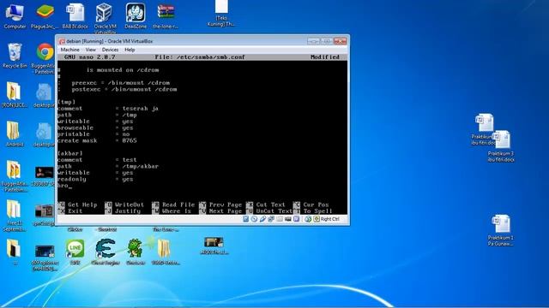
Task: Click the video capture status icon
Action: click(288, 219)
